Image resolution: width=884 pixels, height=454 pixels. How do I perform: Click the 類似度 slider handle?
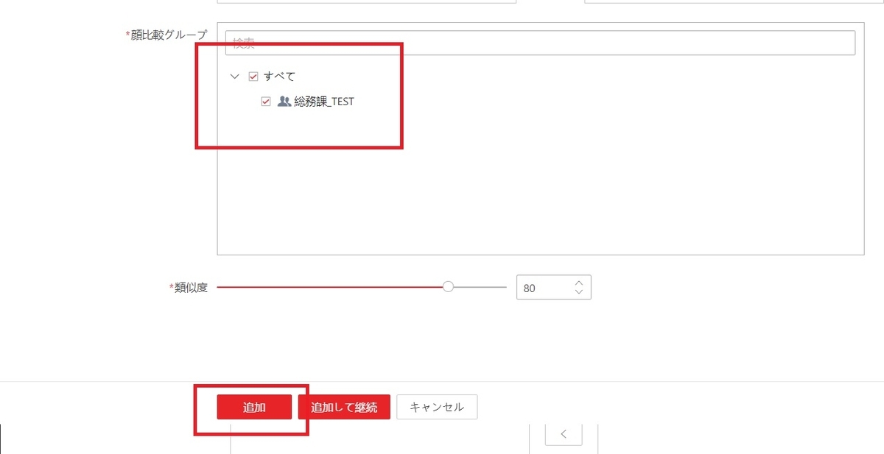coord(448,286)
